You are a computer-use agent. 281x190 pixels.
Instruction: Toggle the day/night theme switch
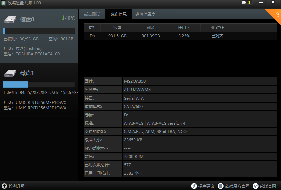pos(247,3)
